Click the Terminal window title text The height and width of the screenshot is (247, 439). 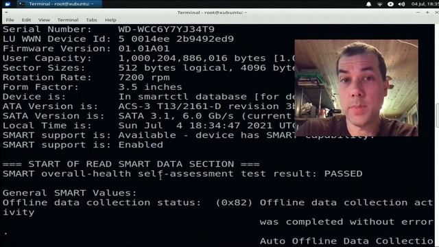(212, 12)
